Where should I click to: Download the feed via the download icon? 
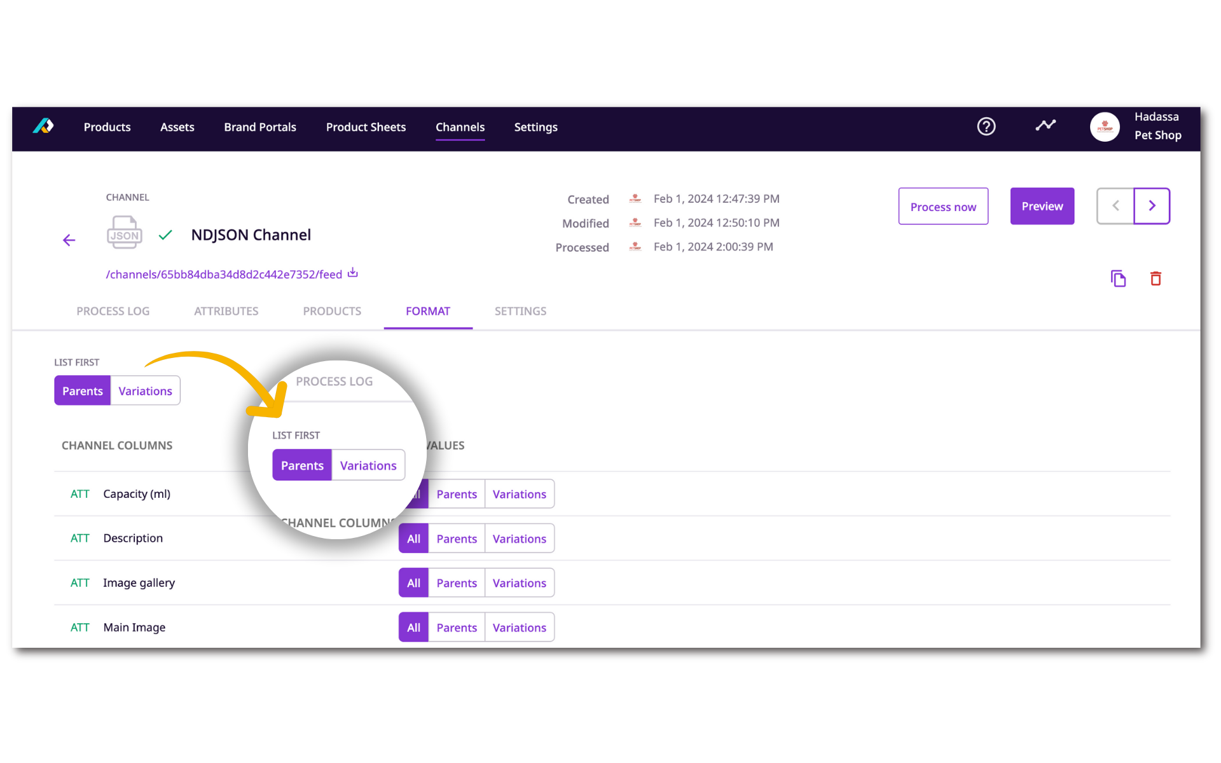click(352, 273)
